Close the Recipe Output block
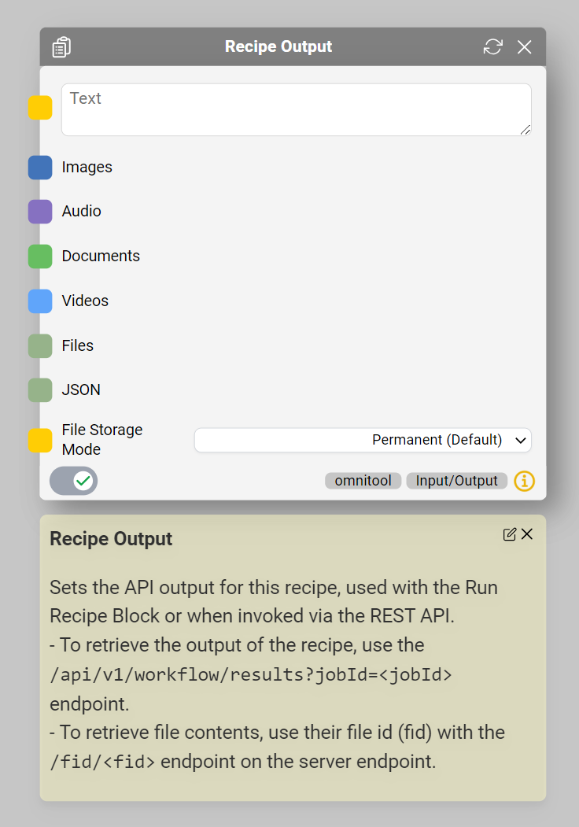 click(x=525, y=47)
